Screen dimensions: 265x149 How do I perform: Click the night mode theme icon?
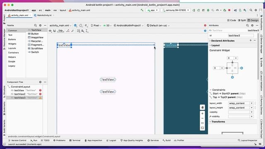(86, 26)
